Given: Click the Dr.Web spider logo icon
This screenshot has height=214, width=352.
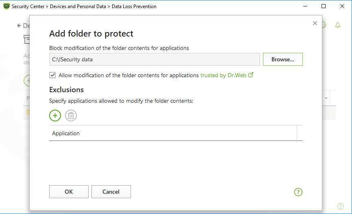Looking at the screenshot, I should coord(7,6).
